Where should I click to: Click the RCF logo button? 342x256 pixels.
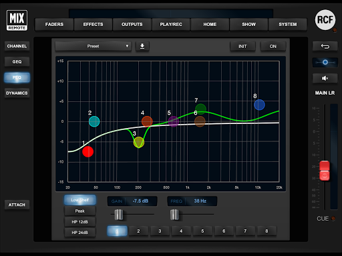pyautogui.click(x=325, y=20)
